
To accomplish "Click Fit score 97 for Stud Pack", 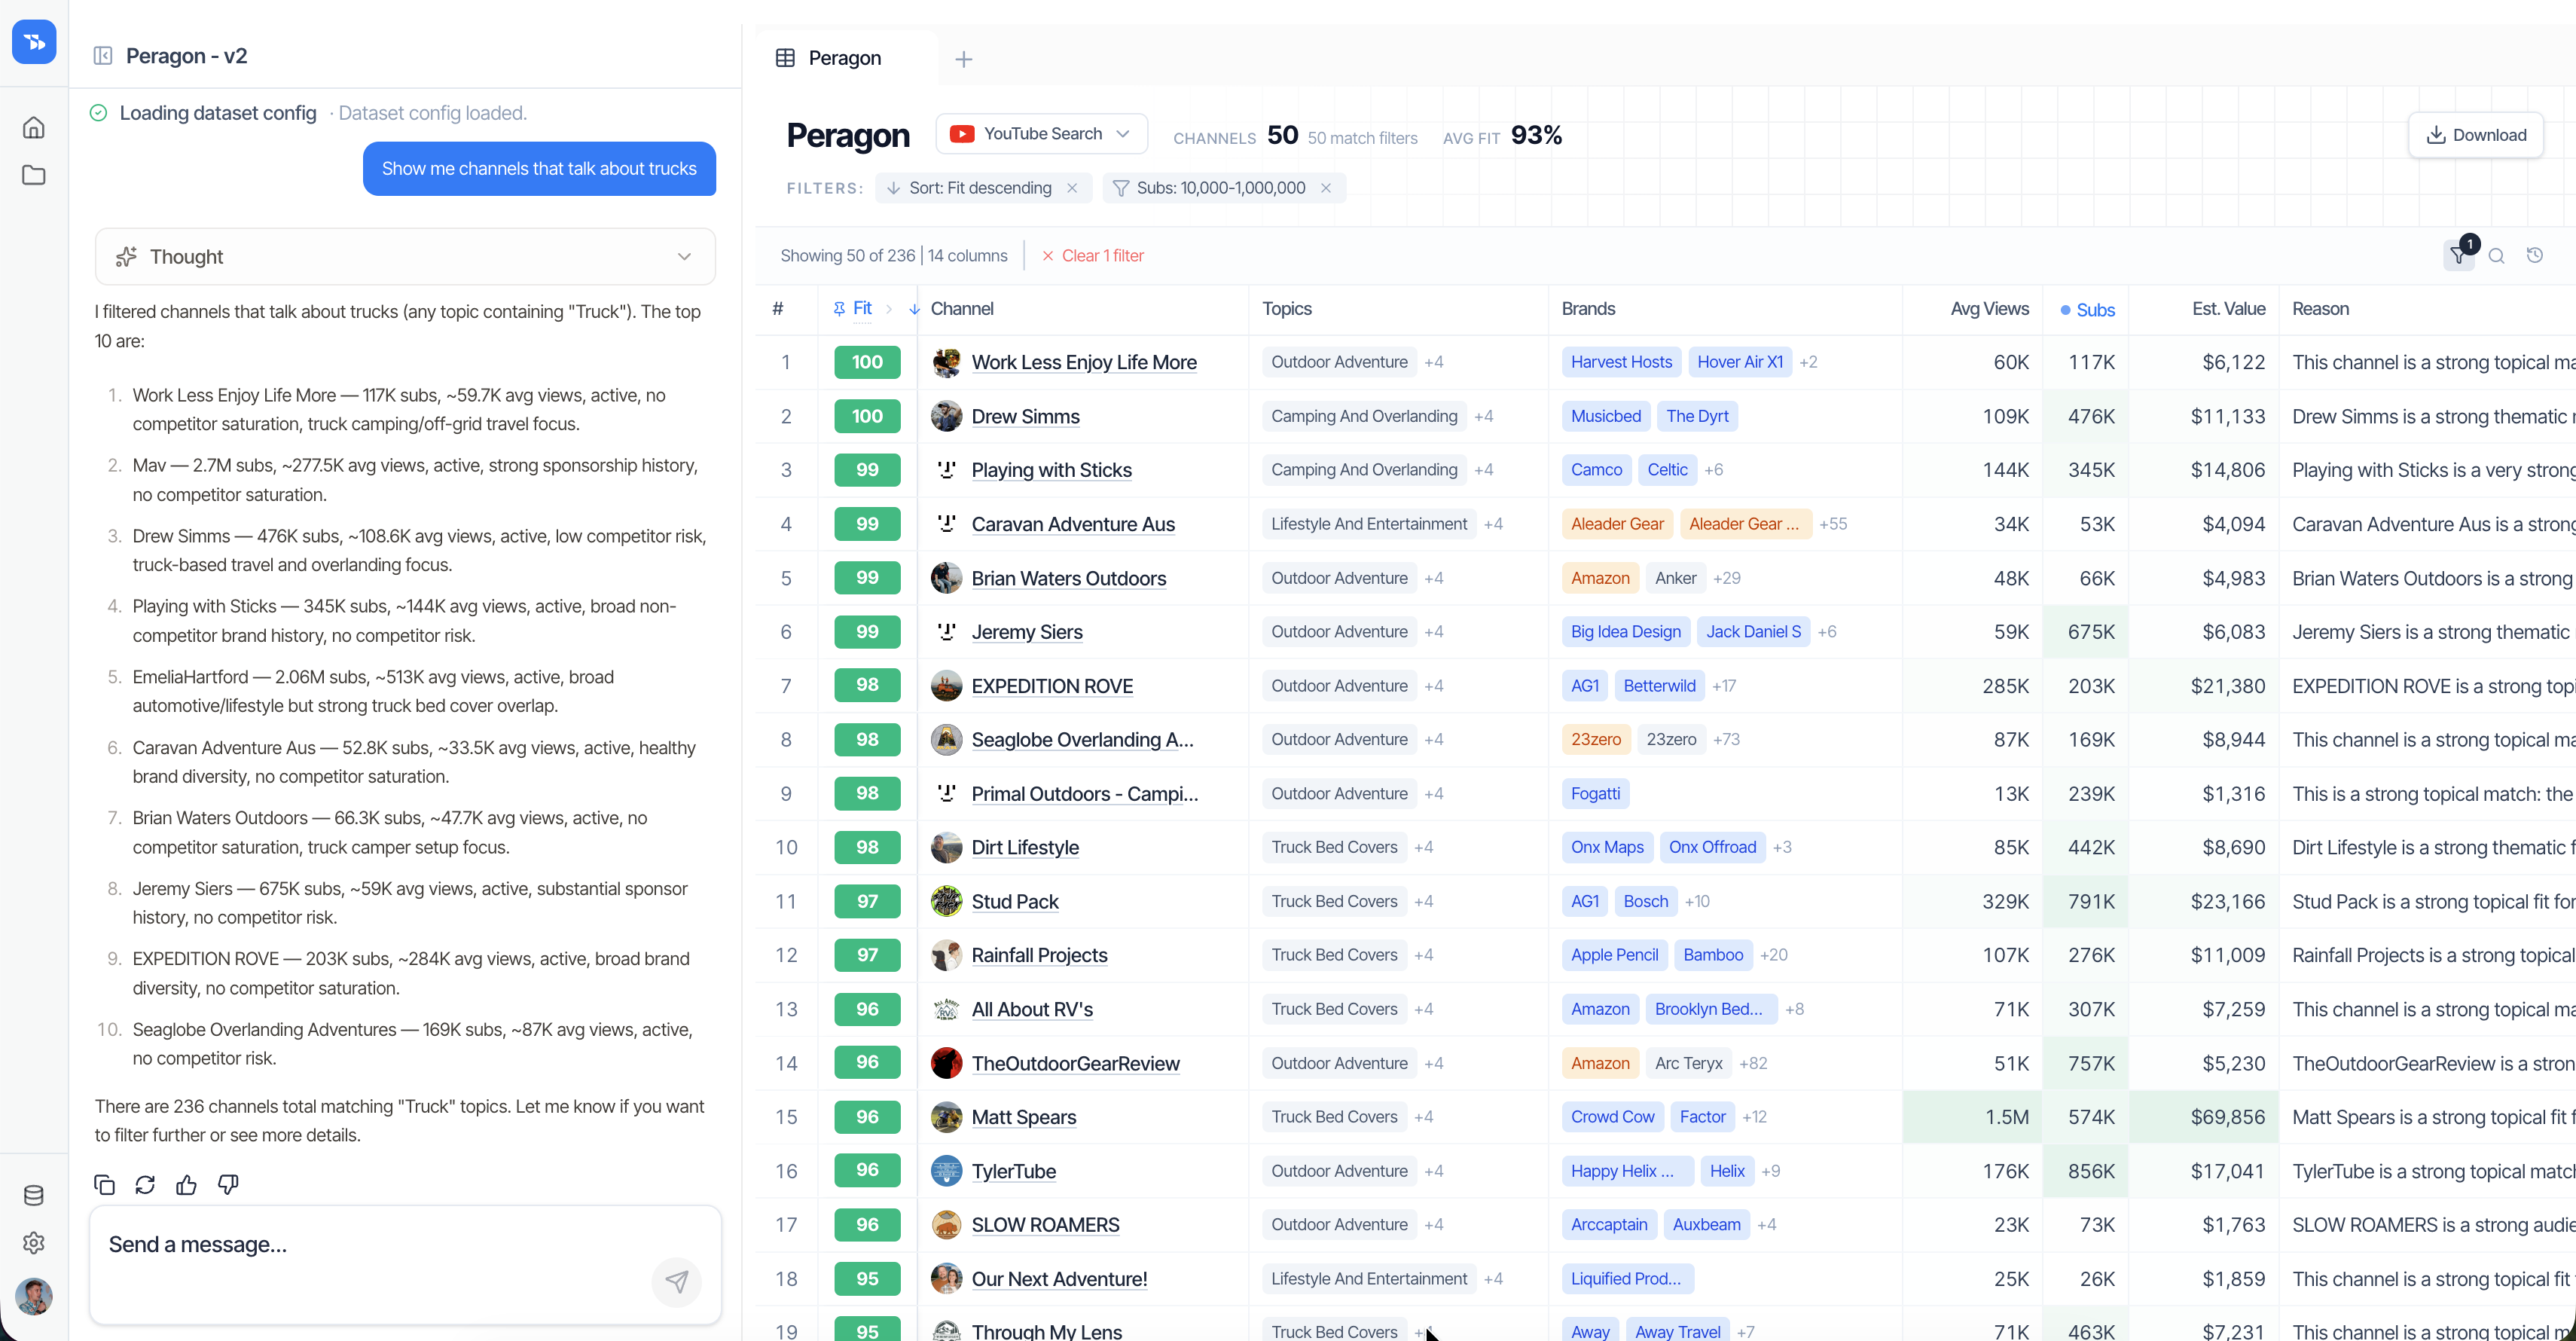I will (867, 901).
